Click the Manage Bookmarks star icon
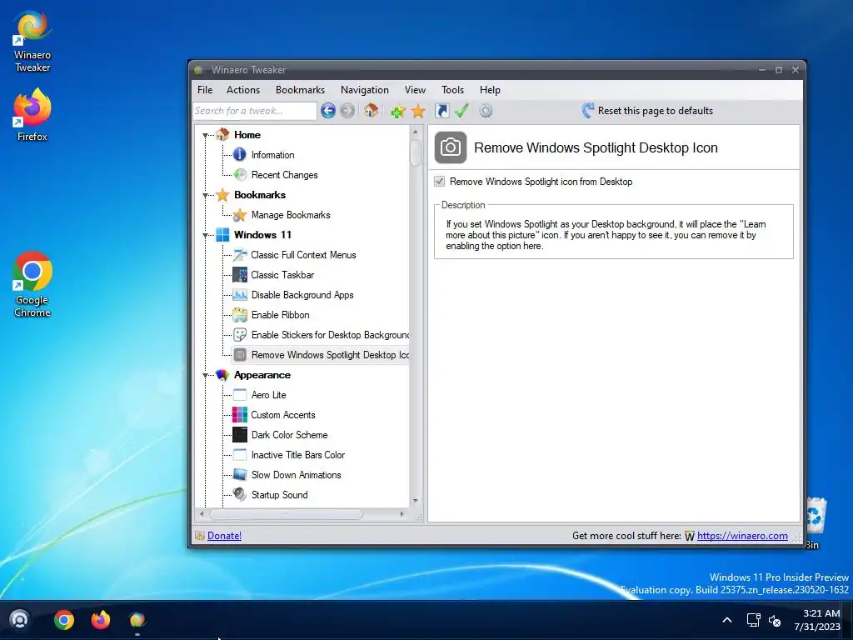Viewport: 853px width, 640px height. 240,215
